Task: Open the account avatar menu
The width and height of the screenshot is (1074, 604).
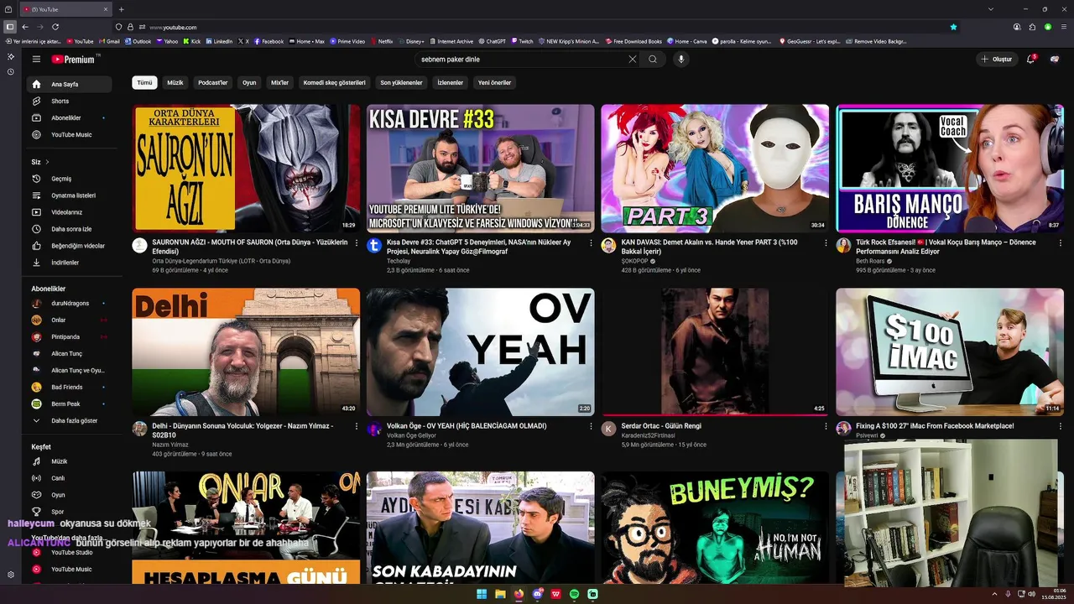Action: (1055, 60)
